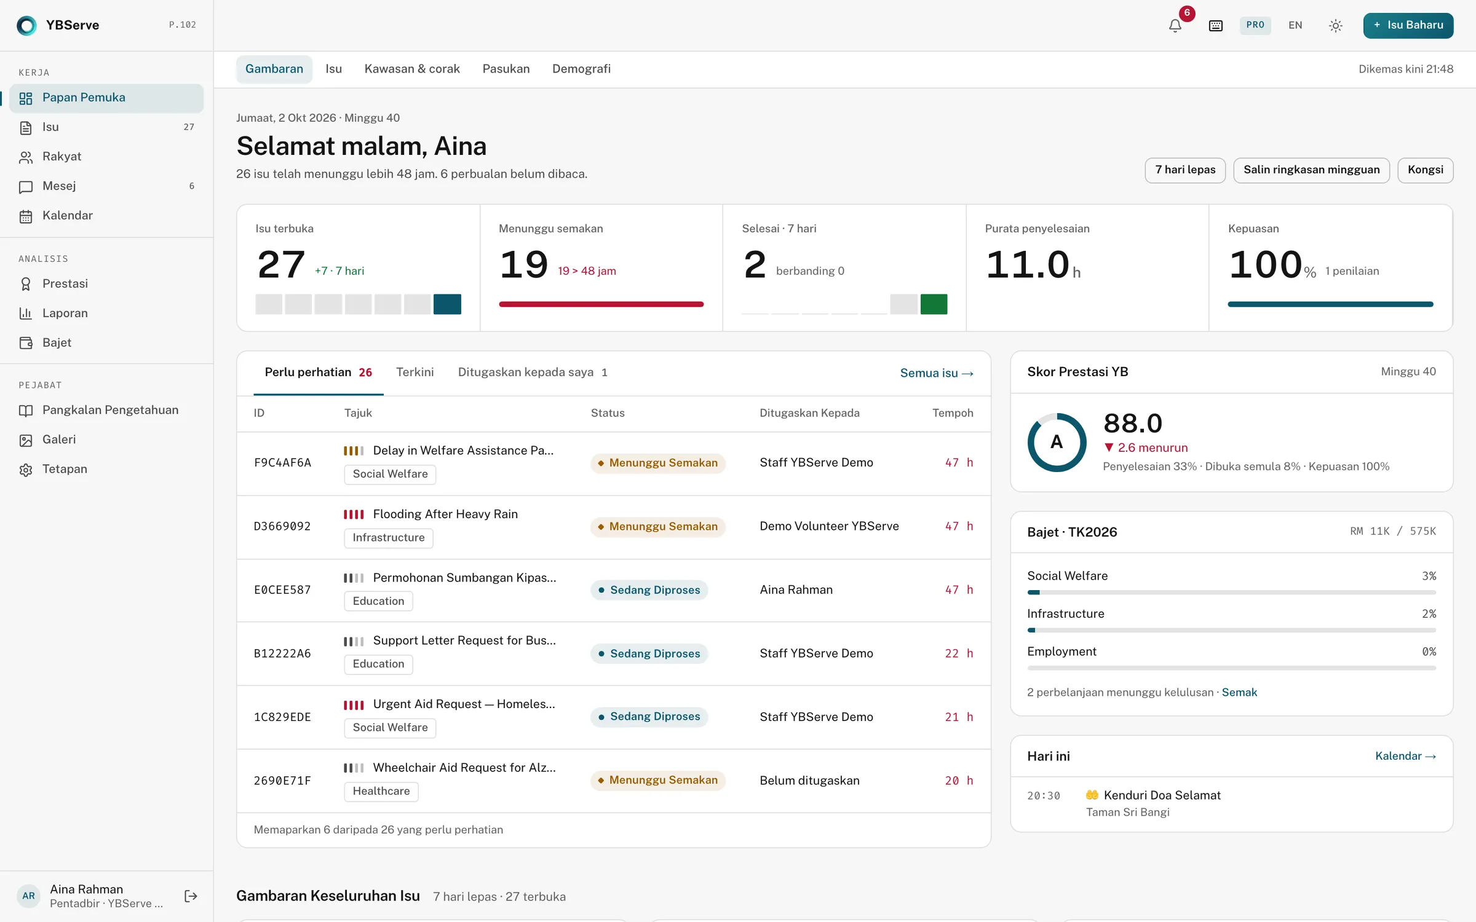Click the Kongsi share button

coord(1425,170)
